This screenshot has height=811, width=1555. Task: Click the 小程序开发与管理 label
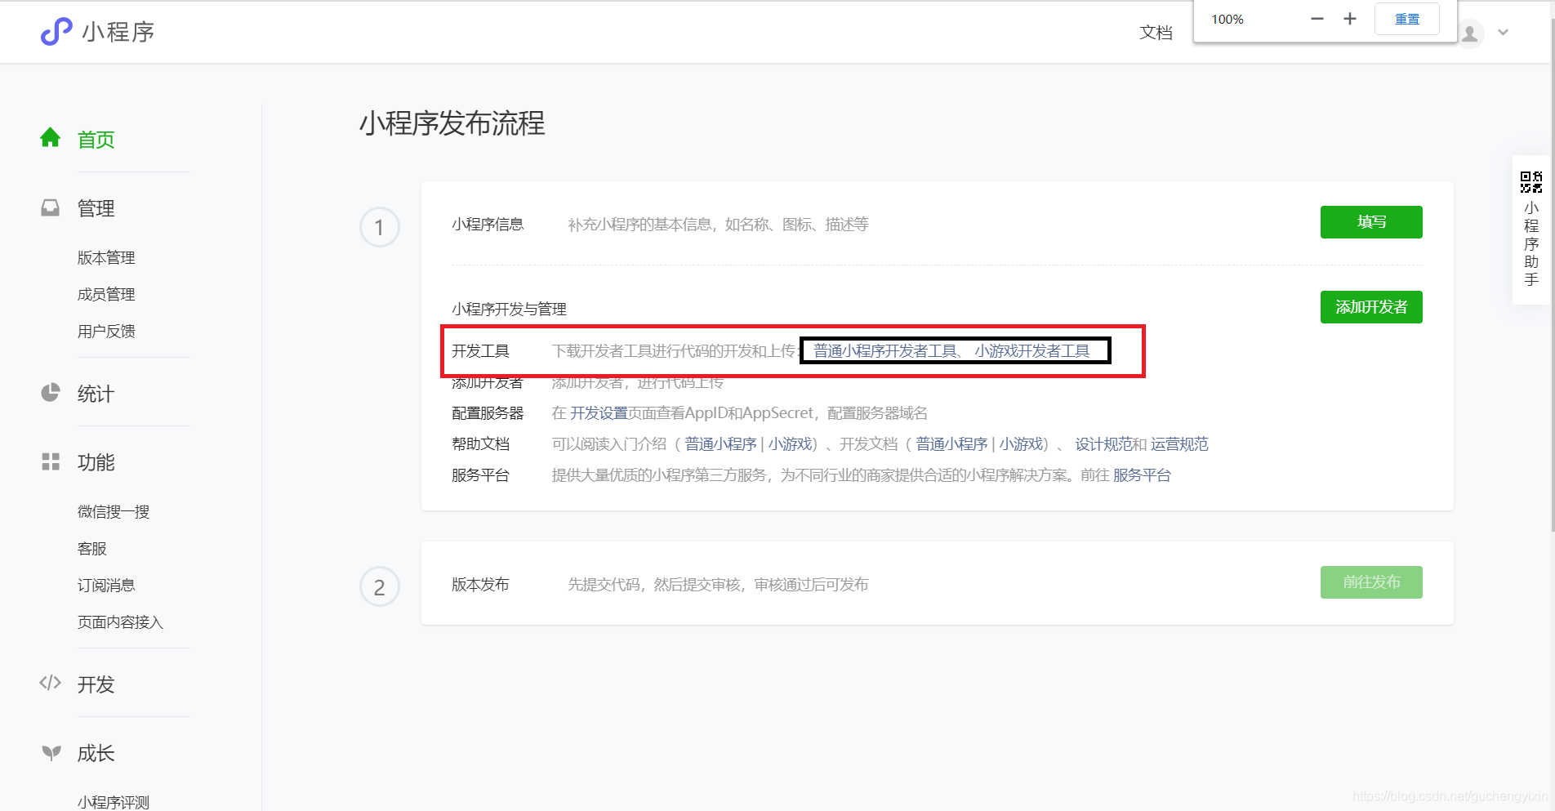(509, 310)
